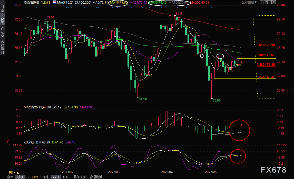Choose the BOLL template
The width and height of the screenshot is (294, 179).
[66, 177]
